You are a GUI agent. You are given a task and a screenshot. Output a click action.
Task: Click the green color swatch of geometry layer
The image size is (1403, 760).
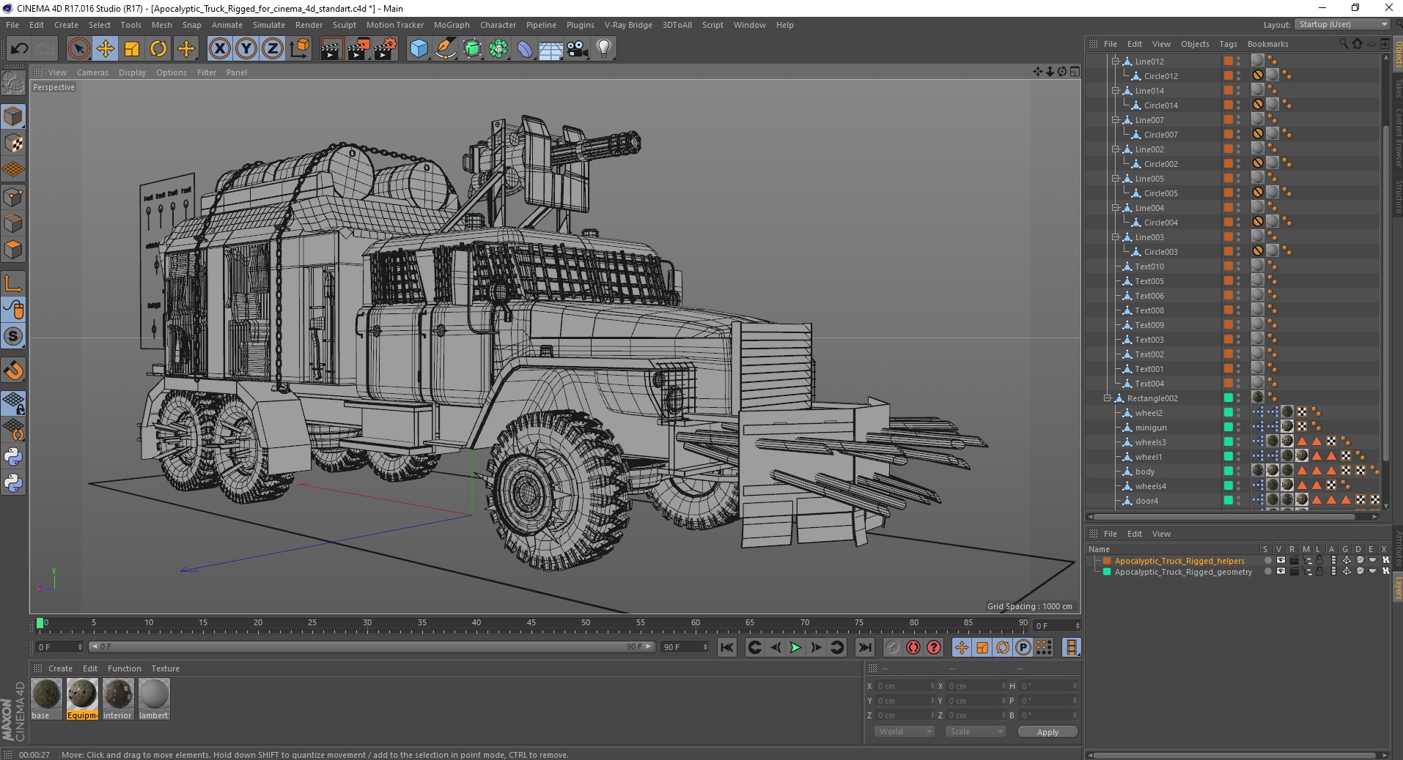(1107, 572)
